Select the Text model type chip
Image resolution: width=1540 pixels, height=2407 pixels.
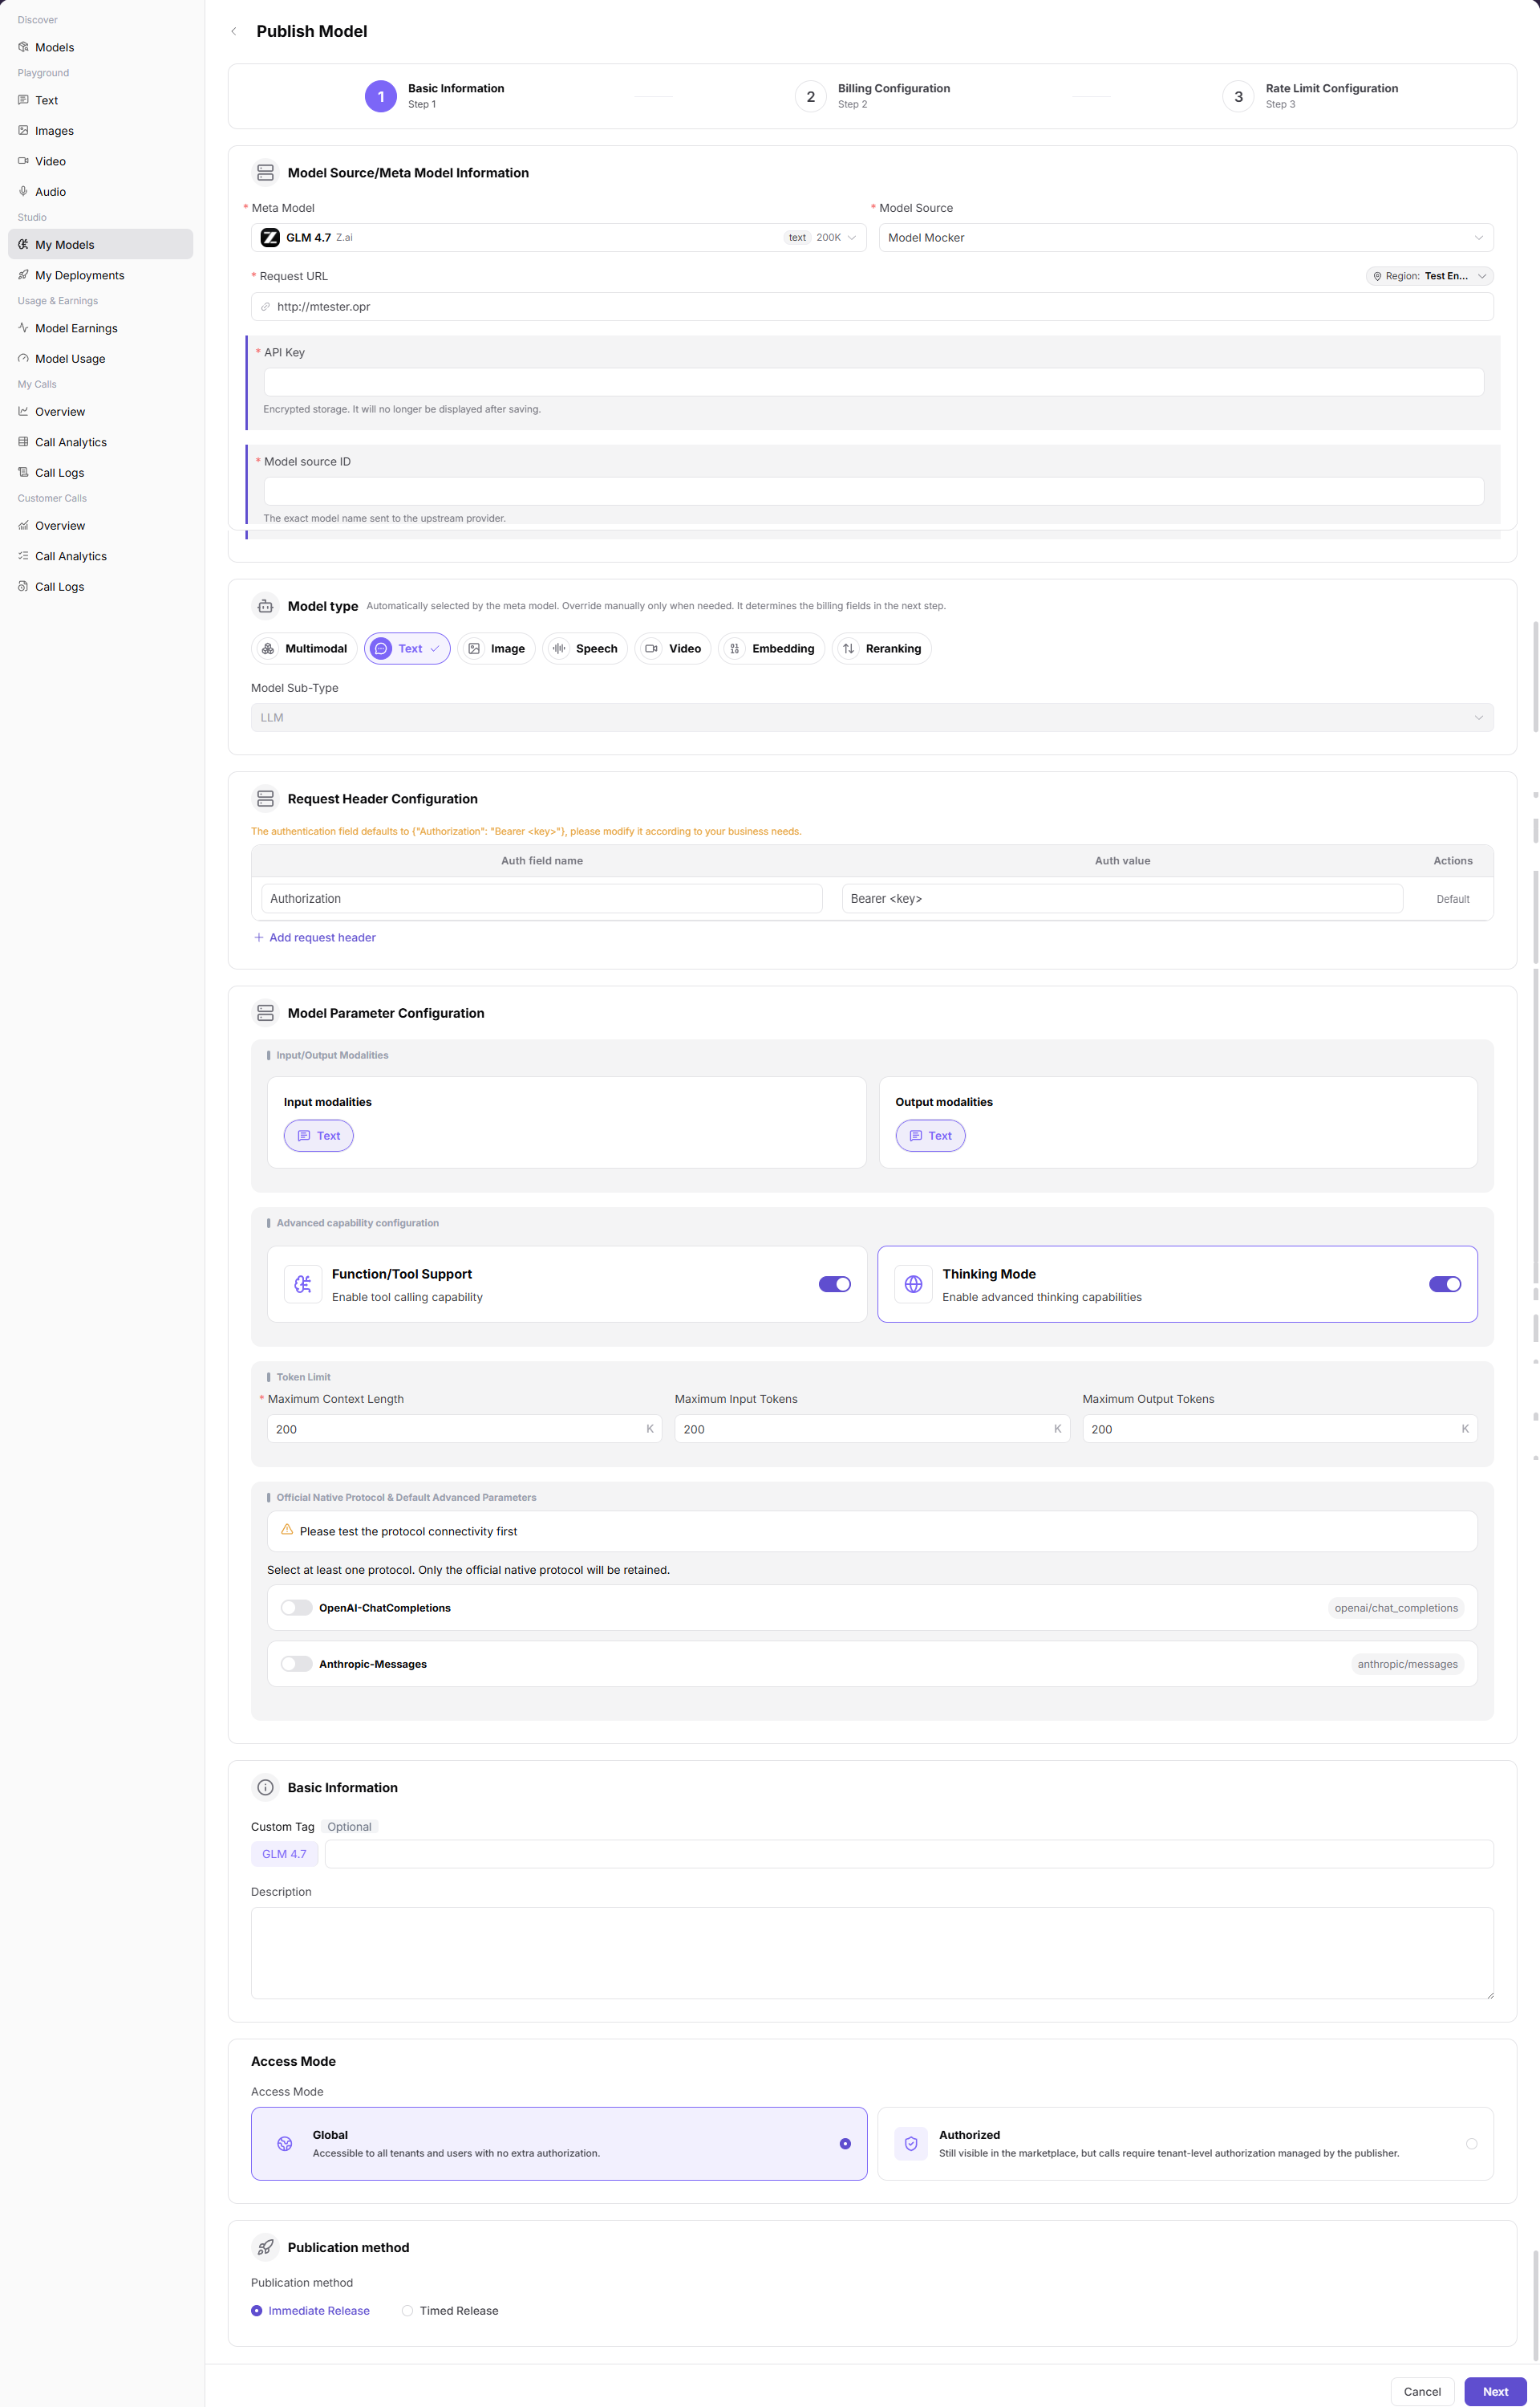point(407,649)
